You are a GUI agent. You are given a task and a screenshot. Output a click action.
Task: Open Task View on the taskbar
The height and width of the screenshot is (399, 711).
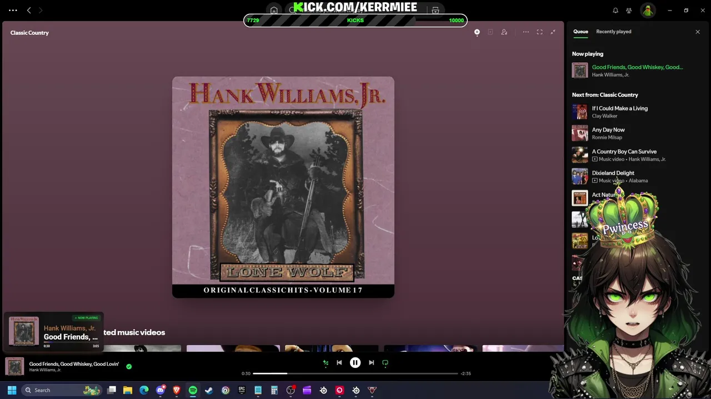pyautogui.click(x=112, y=390)
